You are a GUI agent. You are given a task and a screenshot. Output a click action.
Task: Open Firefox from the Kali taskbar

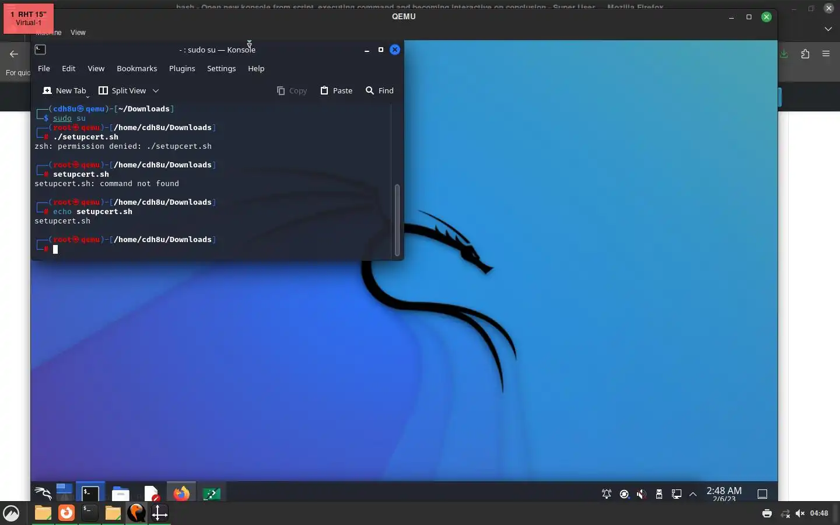(181, 494)
